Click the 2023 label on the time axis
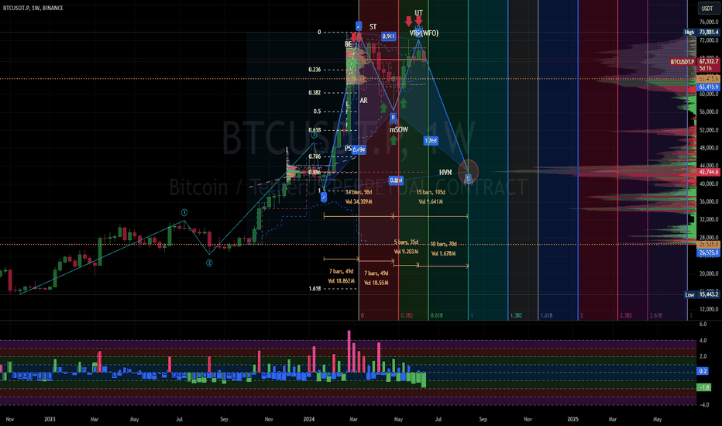This screenshot has width=722, height=426. coord(50,419)
